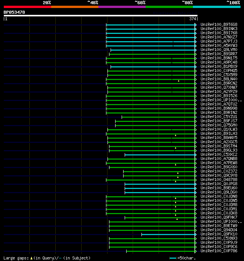Viewport: 244px width, 261px height.
Task: Open hit UniRef100_A7NXZ7
Action: pos(219,37)
